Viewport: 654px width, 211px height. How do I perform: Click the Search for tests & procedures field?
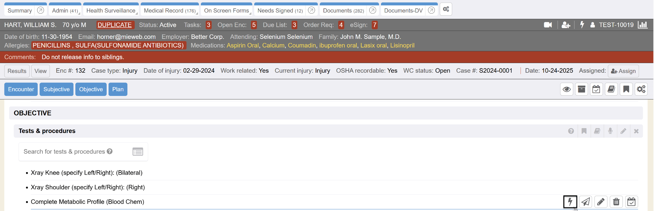[x=64, y=152]
